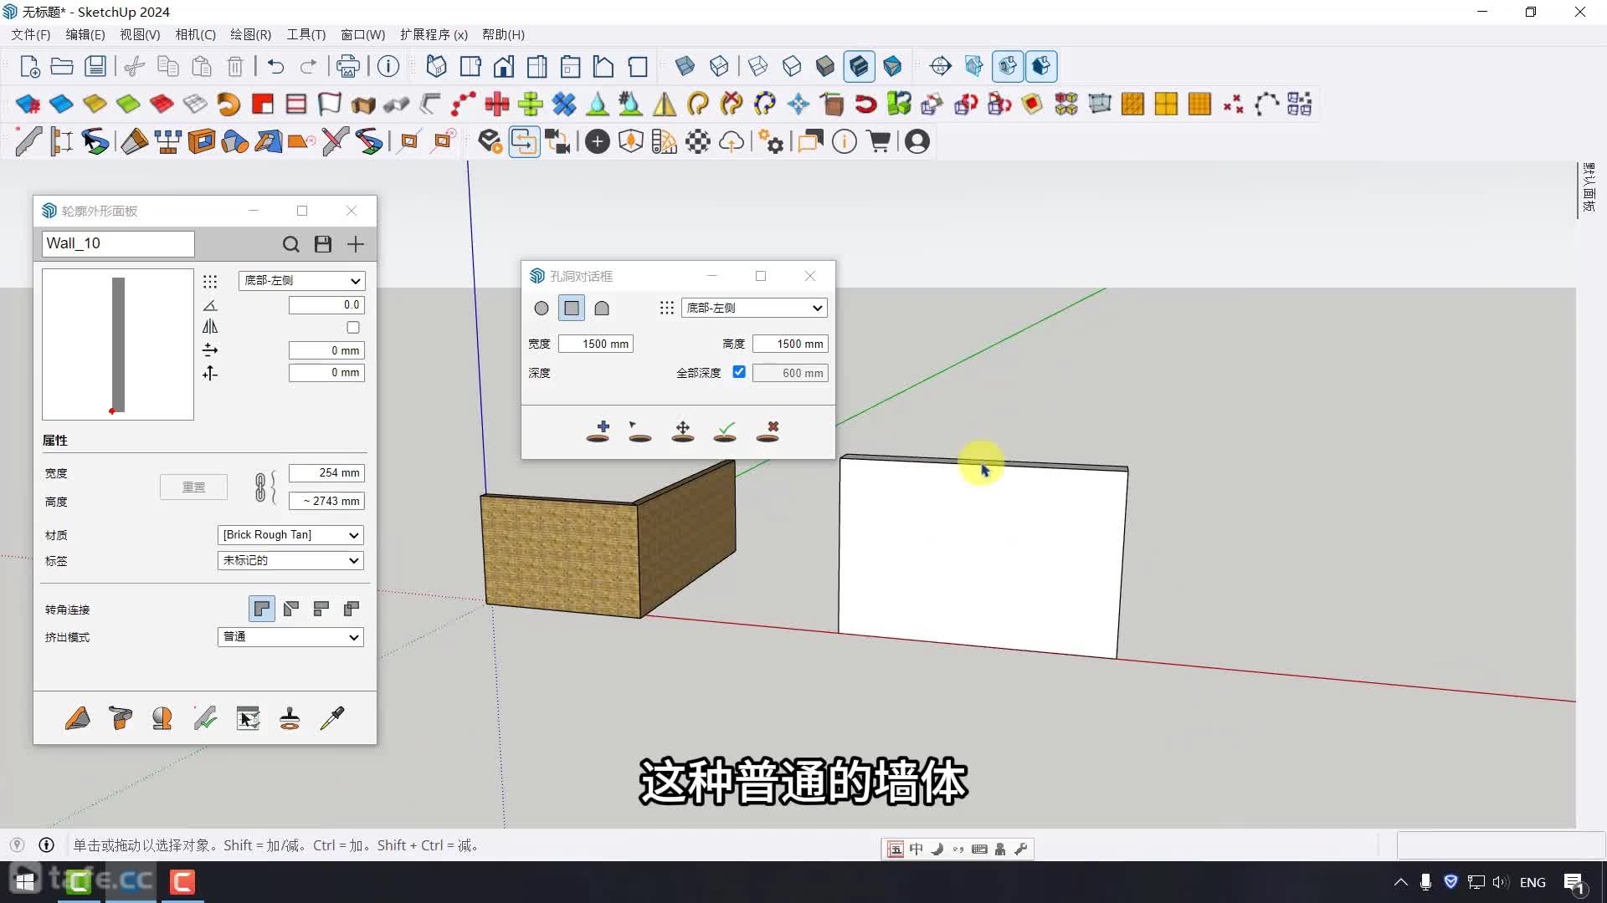
Task: Select the Shaded With Textures style icon
Action: (859, 66)
